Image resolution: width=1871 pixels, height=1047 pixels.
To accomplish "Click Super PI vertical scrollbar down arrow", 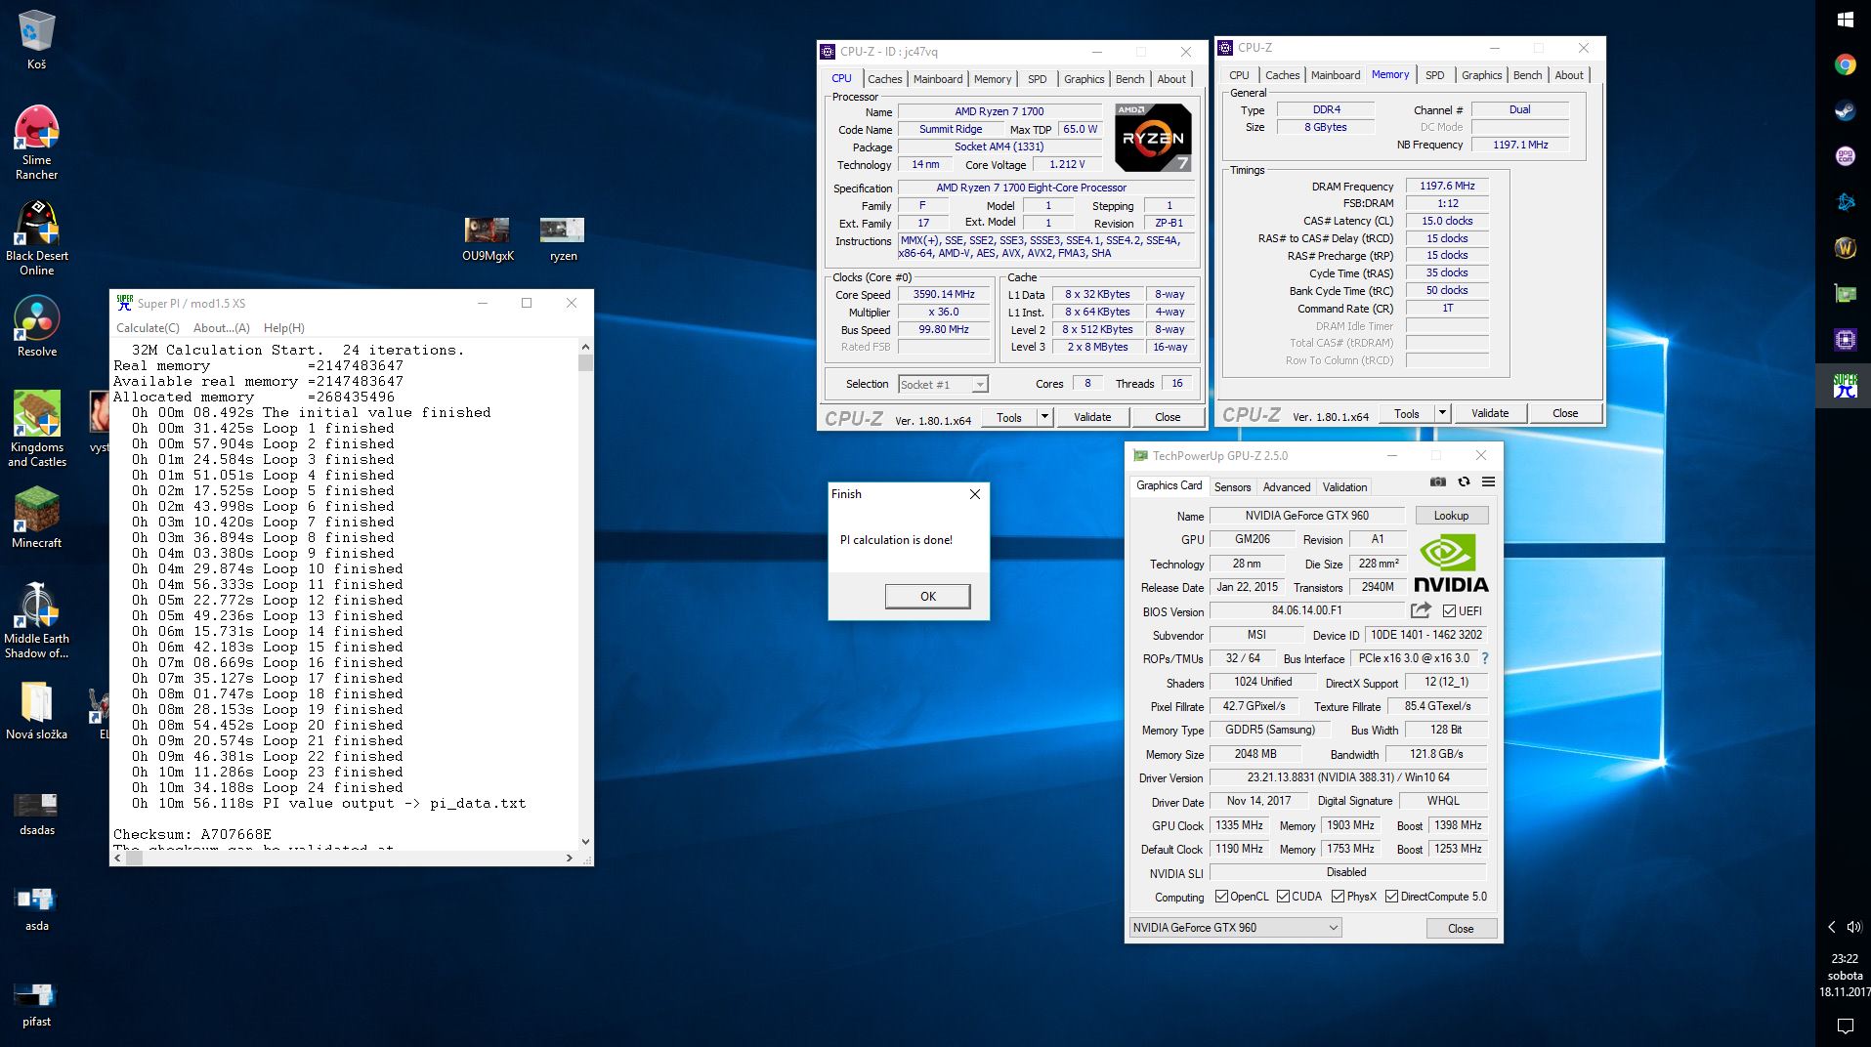I will pyautogui.click(x=585, y=841).
